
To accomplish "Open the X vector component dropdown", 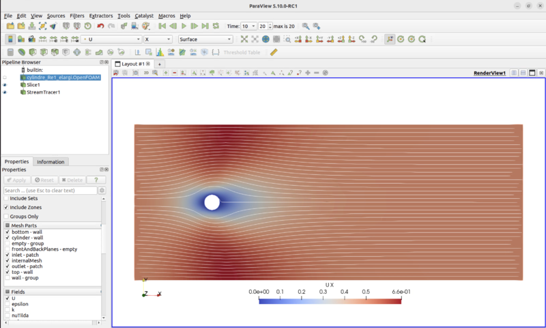I will (158, 40).
